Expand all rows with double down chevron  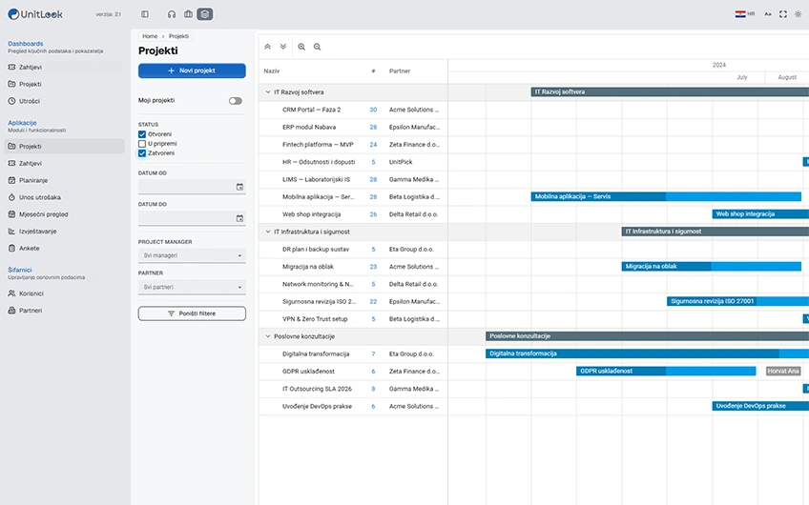(283, 47)
